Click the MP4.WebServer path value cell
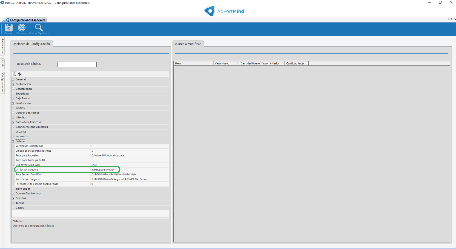 [130, 180]
